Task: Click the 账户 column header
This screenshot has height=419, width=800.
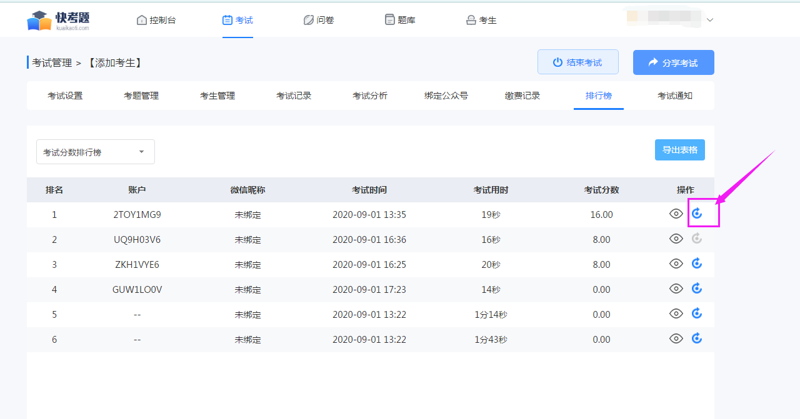Action: pyautogui.click(x=137, y=190)
